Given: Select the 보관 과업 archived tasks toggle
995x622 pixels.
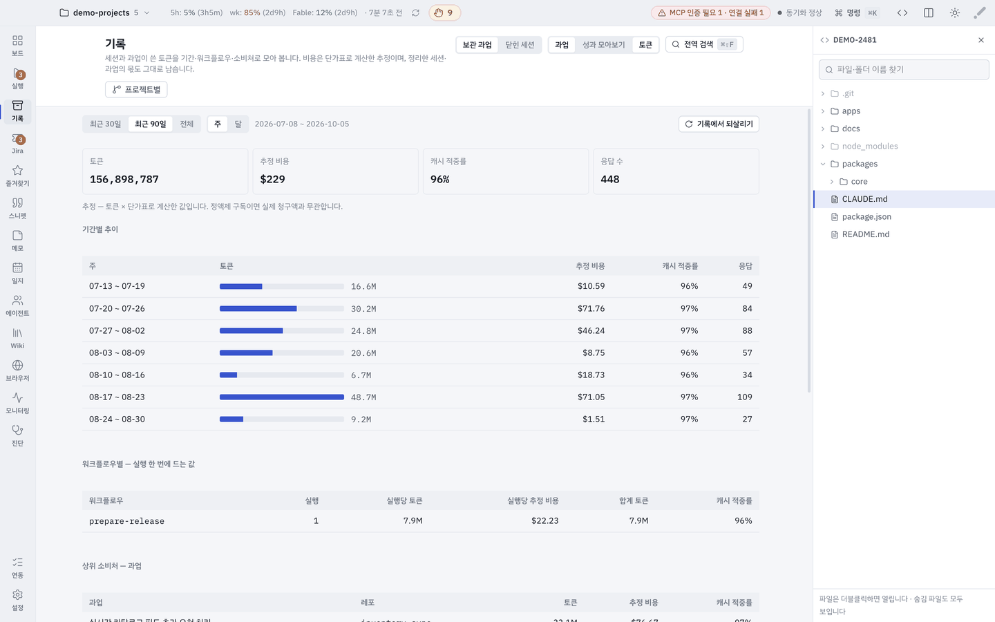Looking at the screenshot, I should point(477,45).
